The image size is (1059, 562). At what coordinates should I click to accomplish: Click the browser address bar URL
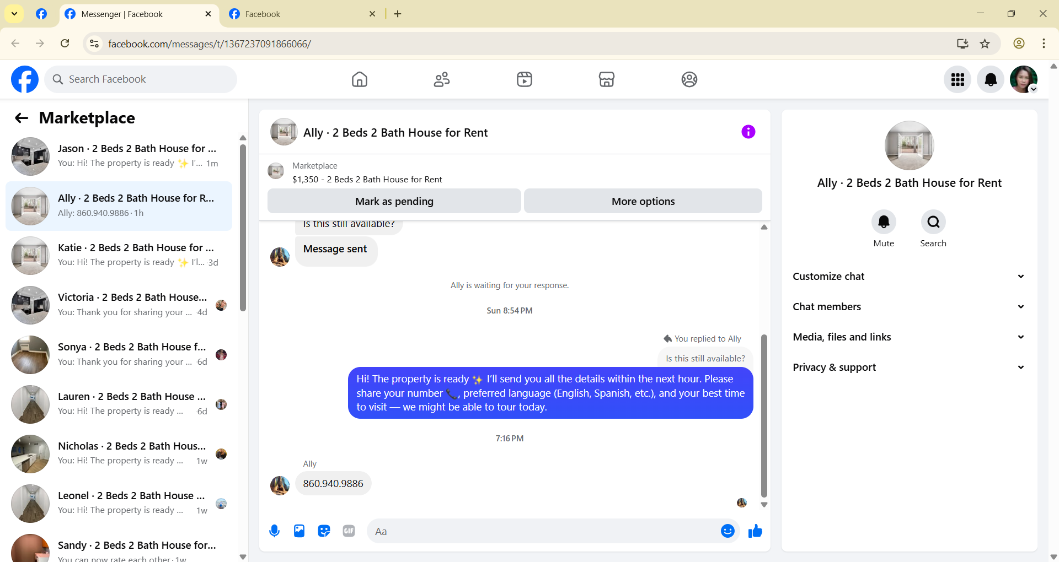[x=210, y=44]
